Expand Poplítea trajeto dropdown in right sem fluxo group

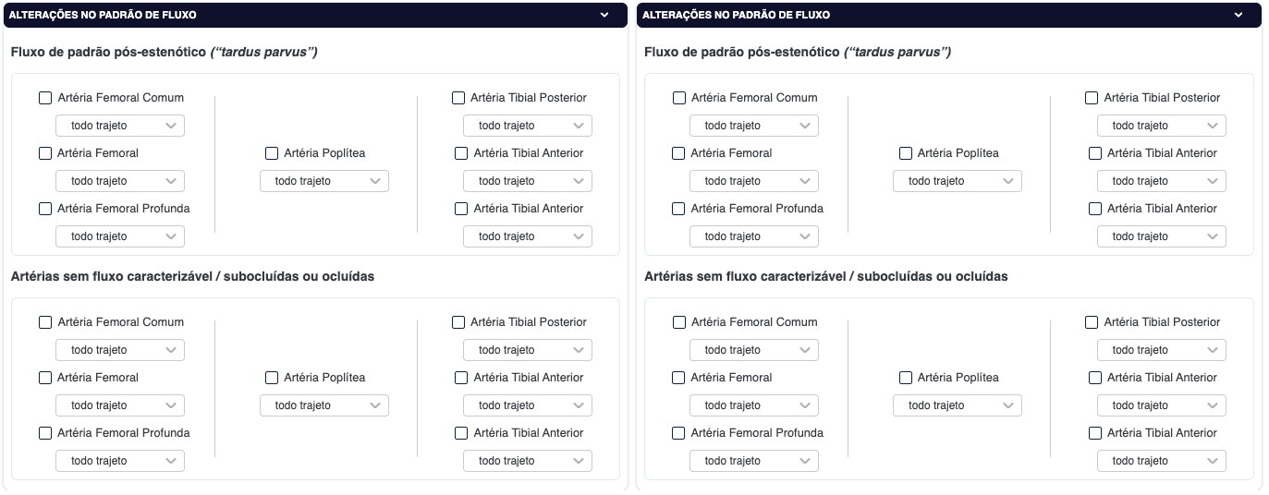(x=957, y=405)
